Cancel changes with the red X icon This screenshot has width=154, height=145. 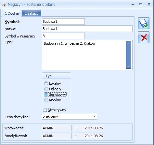click(144, 37)
